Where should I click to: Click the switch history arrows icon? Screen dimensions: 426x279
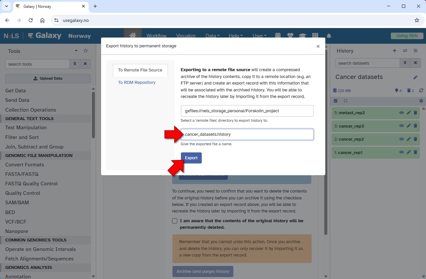(405, 51)
